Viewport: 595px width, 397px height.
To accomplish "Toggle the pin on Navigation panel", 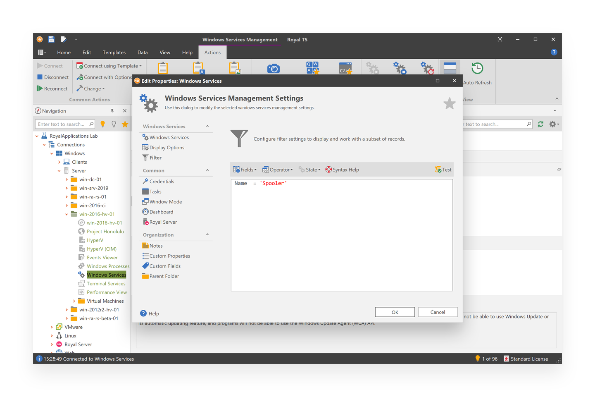I will 112,111.
